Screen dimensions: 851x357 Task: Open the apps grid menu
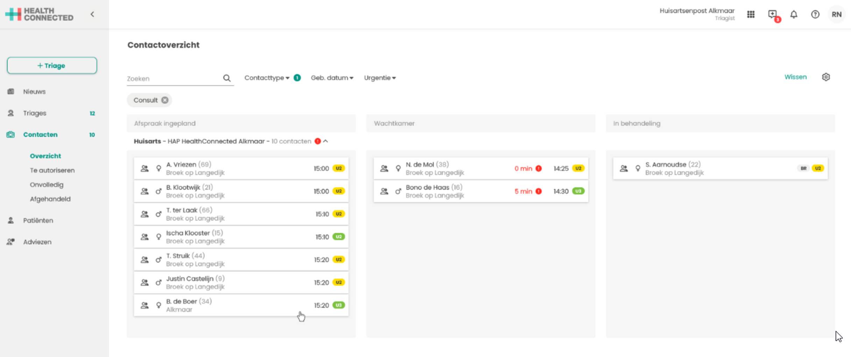[x=751, y=14]
